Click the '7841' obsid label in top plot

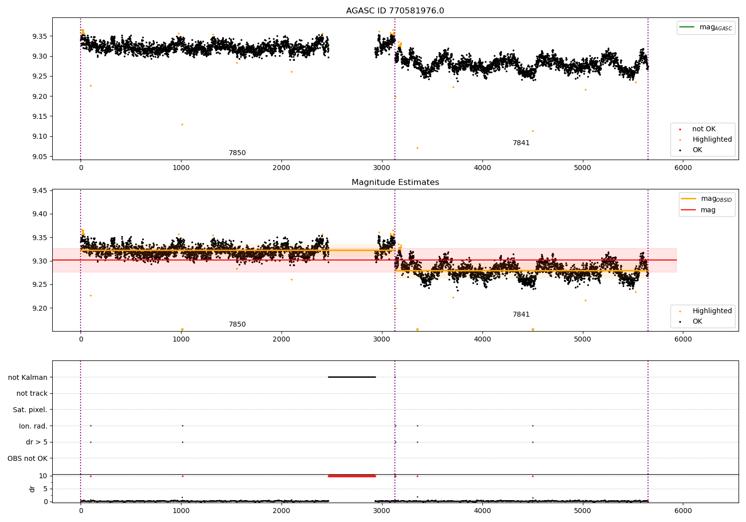pyautogui.click(x=521, y=143)
